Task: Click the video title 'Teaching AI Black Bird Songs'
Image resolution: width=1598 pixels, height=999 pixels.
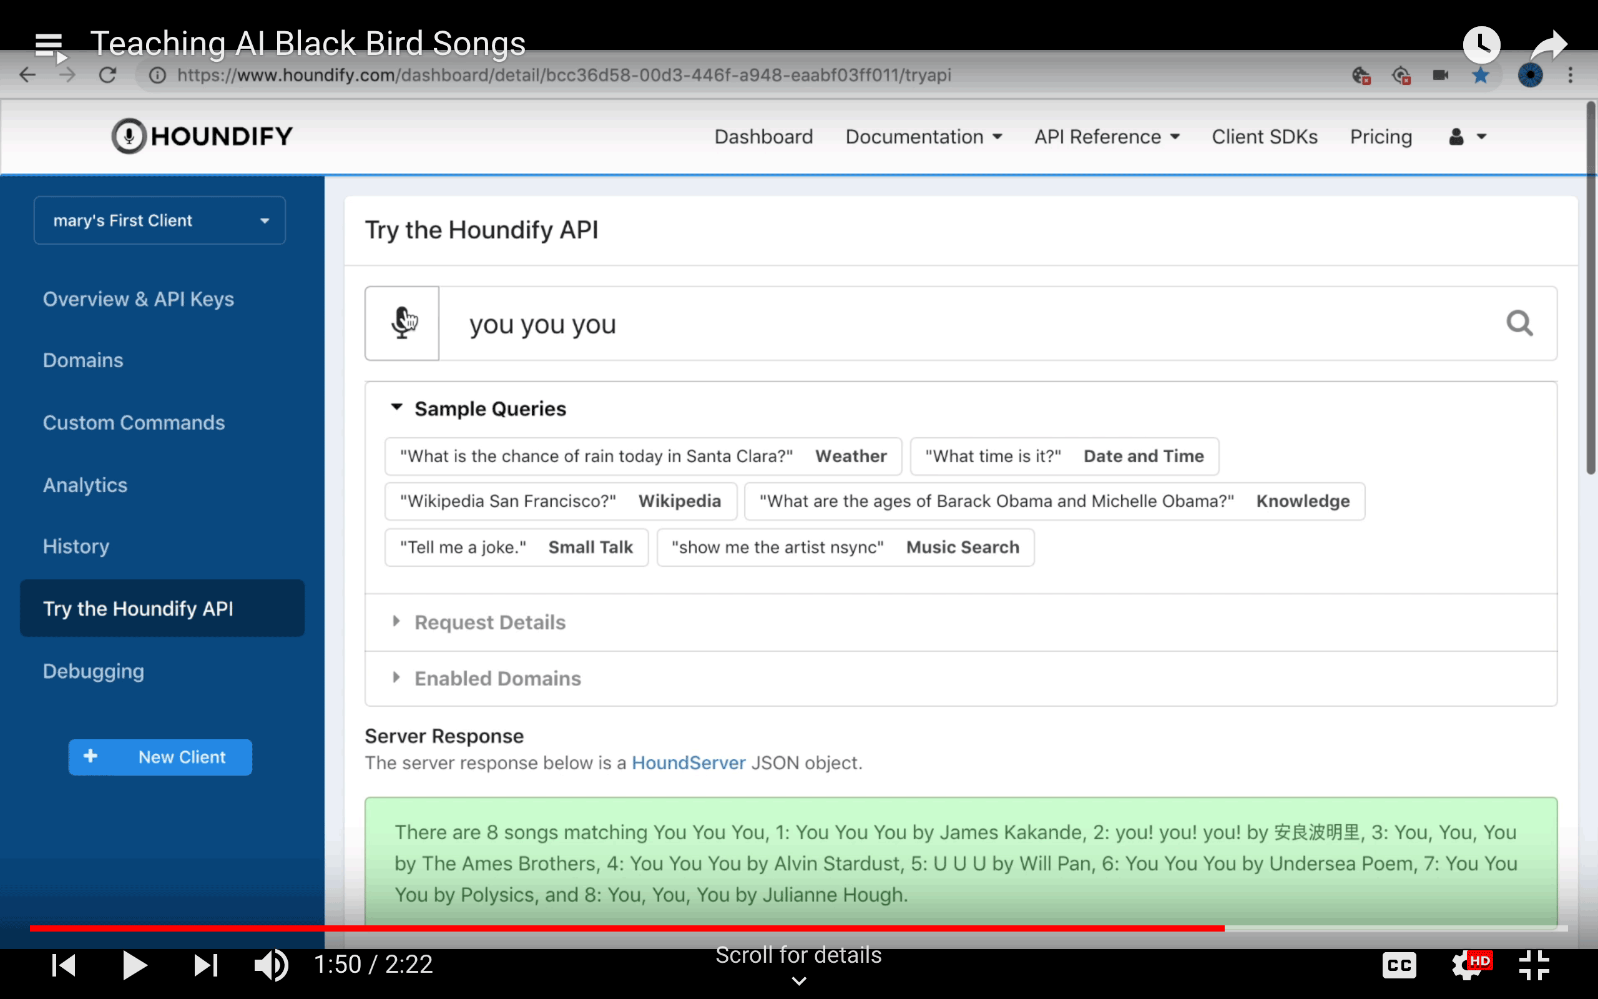Action: [x=308, y=44]
